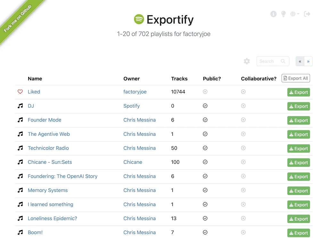Click the info icon top right

(x=273, y=14)
